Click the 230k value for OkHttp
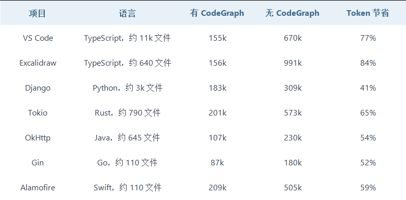 [x=293, y=137]
